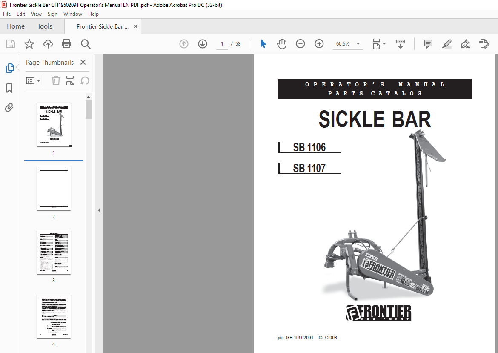The height and width of the screenshot is (353, 498).
Task: Open the File menu
Action: click(x=7, y=14)
